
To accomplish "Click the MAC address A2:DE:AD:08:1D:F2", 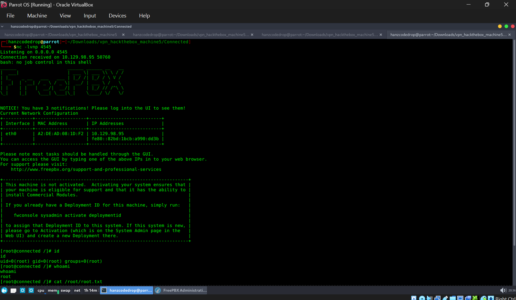I will pos(61,134).
